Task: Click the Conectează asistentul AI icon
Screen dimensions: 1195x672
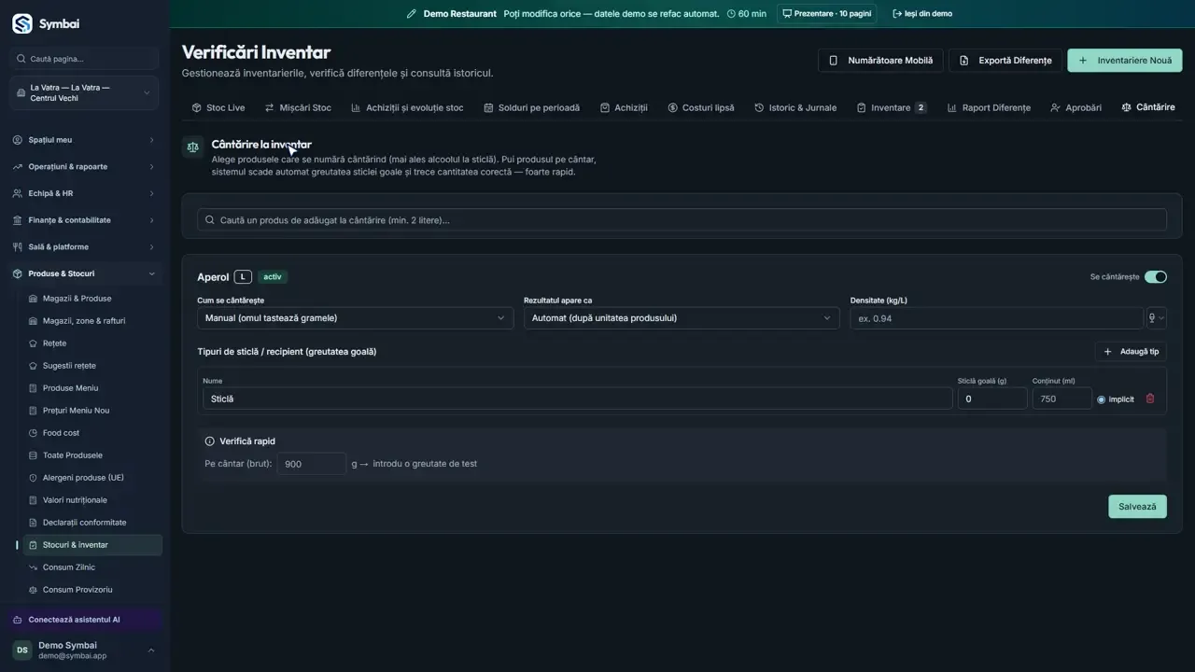Action: click(x=18, y=620)
